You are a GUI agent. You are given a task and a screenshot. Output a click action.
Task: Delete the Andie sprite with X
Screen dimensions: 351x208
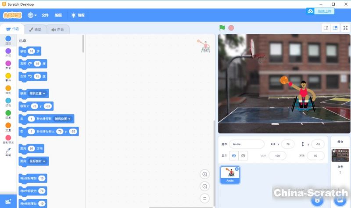click(x=237, y=169)
